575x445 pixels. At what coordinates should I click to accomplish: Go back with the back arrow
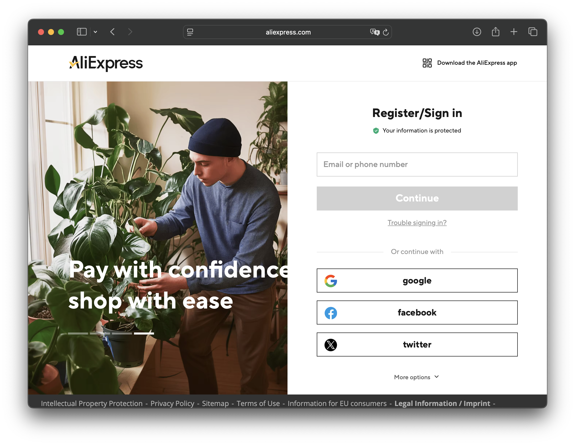pos(112,32)
